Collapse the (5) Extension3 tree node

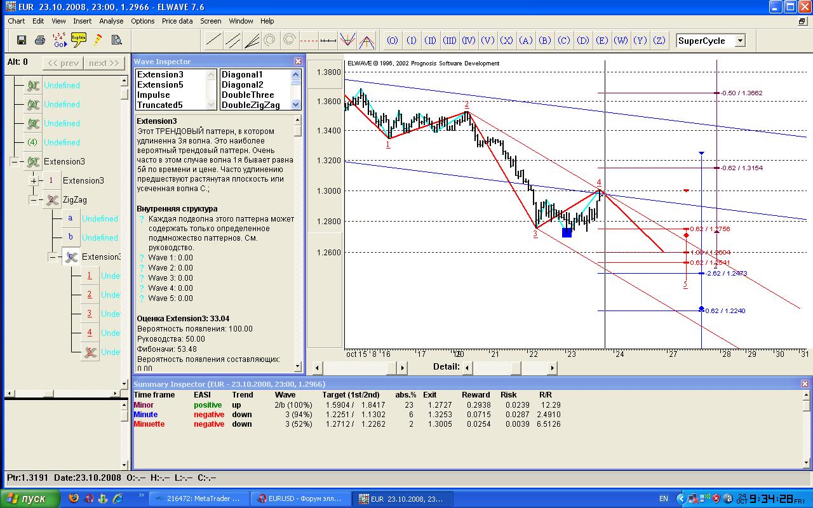pos(14,162)
